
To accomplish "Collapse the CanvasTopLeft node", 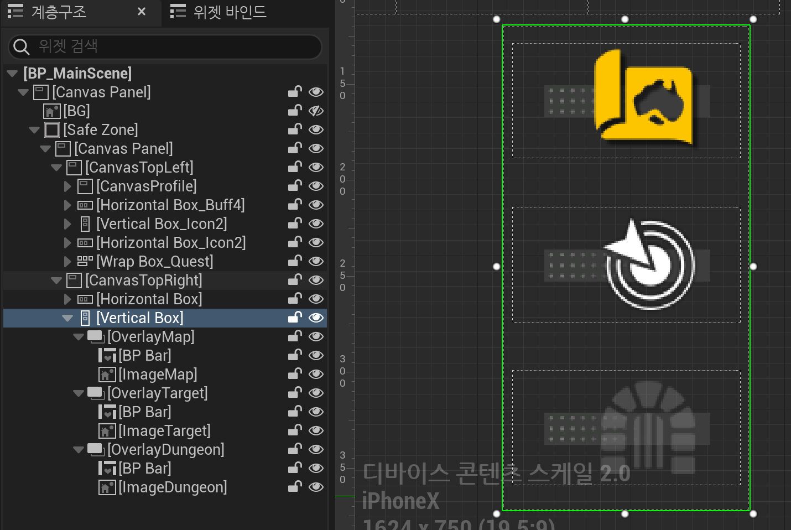I will [x=56, y=168].
